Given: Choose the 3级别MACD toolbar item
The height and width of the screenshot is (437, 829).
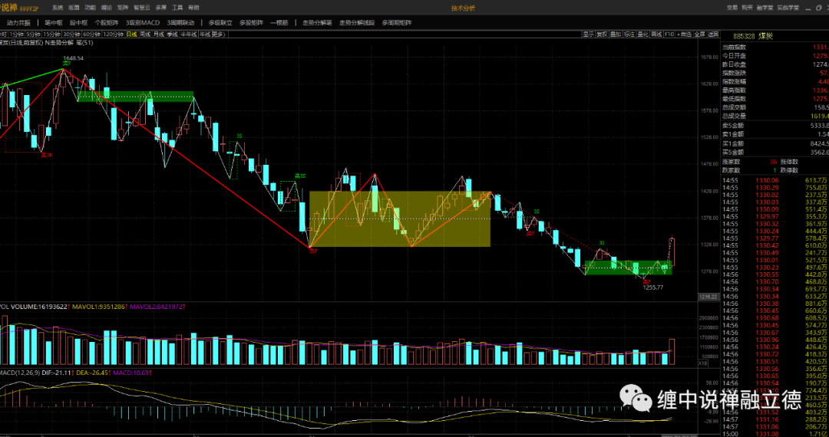Looking at the screenshot, I should pyautogui.click(x=143, y=23).
